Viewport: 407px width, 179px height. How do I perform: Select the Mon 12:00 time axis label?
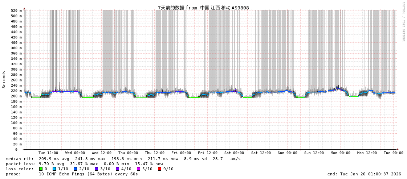click(x=367, y=153)
